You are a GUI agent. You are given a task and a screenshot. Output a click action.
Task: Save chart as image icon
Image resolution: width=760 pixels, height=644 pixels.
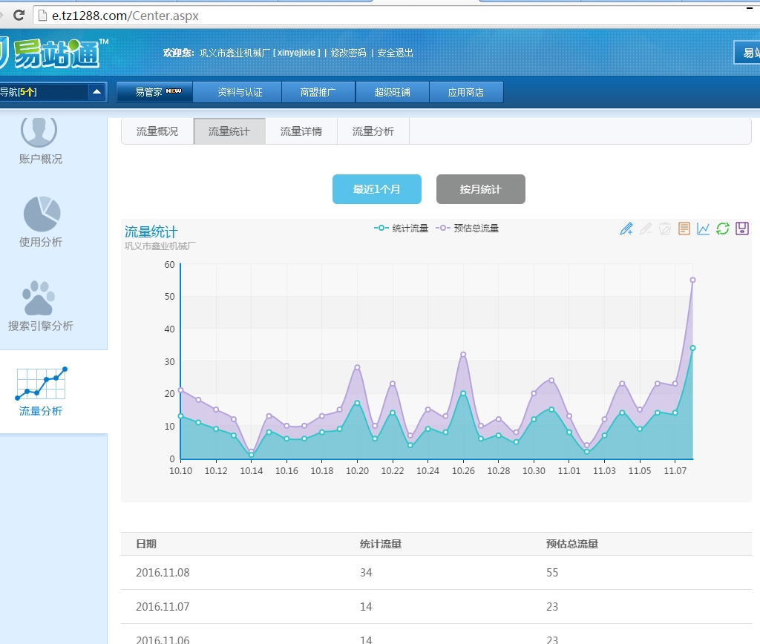742,229
